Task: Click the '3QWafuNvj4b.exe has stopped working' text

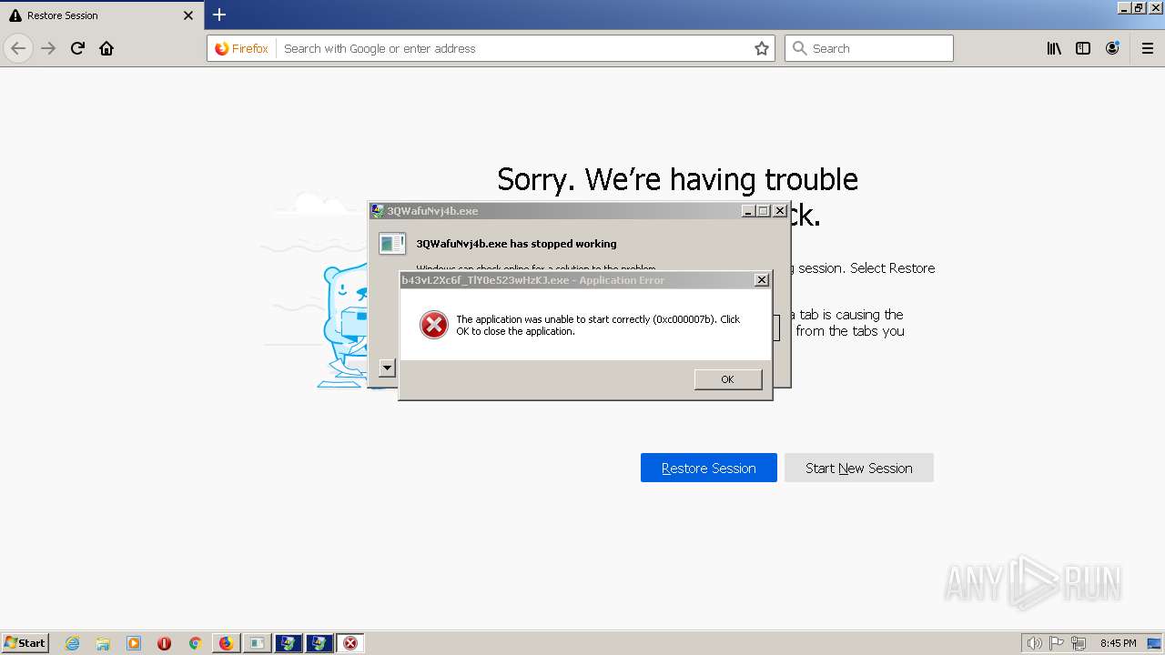Action: 516,244
